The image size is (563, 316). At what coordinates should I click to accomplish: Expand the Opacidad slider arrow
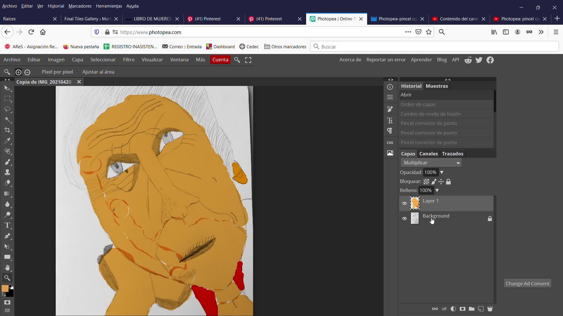tap(442, 172)
